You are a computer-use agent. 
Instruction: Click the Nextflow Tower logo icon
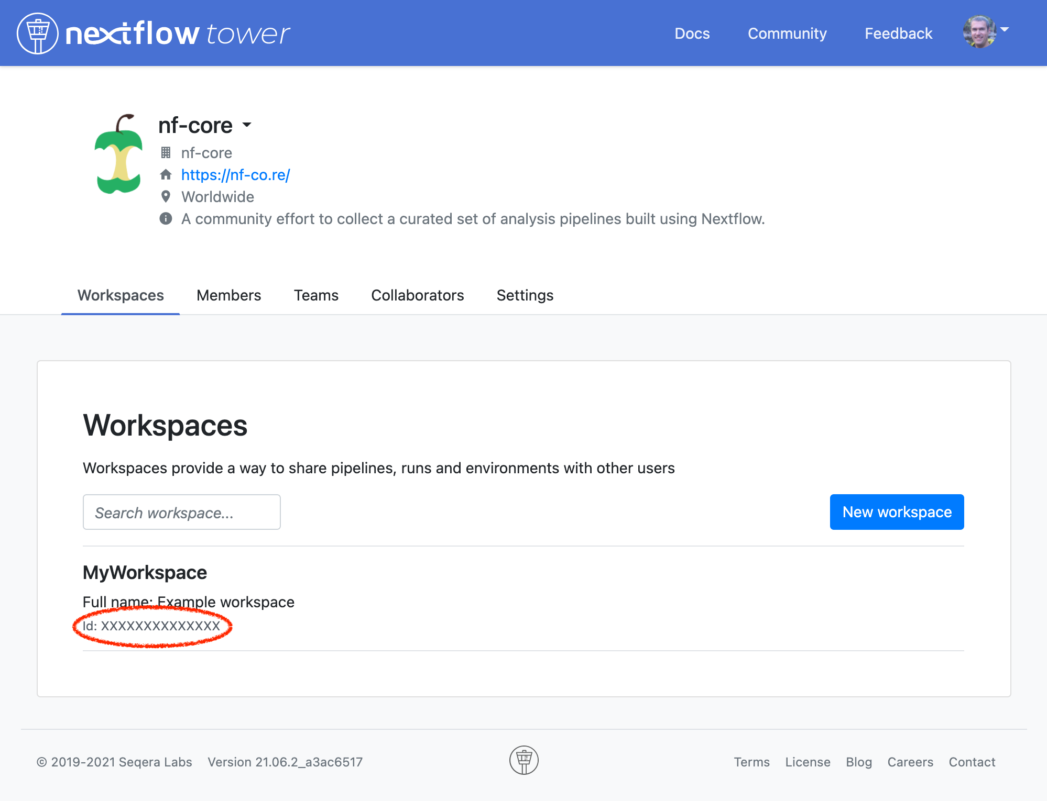37,34
